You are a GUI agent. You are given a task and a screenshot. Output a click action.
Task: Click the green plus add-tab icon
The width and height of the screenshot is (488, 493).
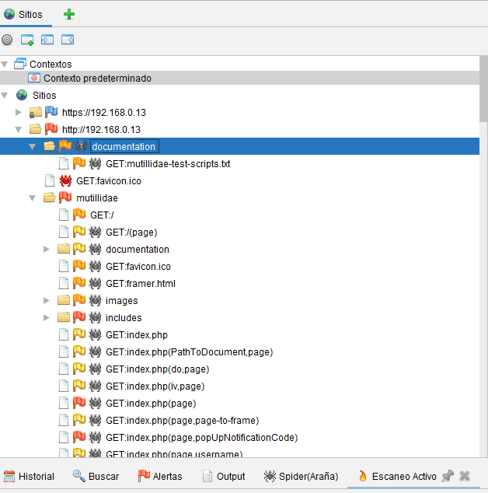(x=69, y=14)
